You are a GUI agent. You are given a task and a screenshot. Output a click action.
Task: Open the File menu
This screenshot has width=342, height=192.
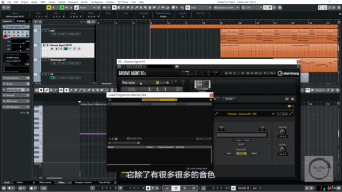pyautogui.click(x=9, y=2)
